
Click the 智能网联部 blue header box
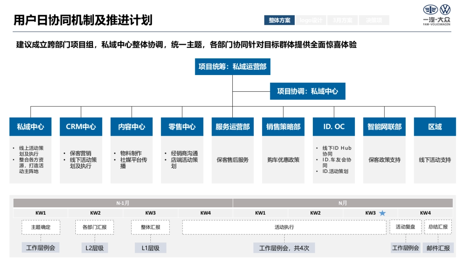[384, 126]
